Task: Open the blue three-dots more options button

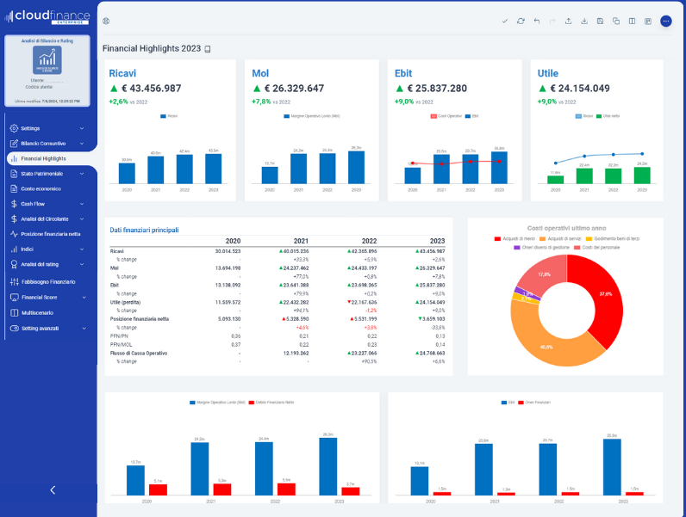Action: coord(666,21)
